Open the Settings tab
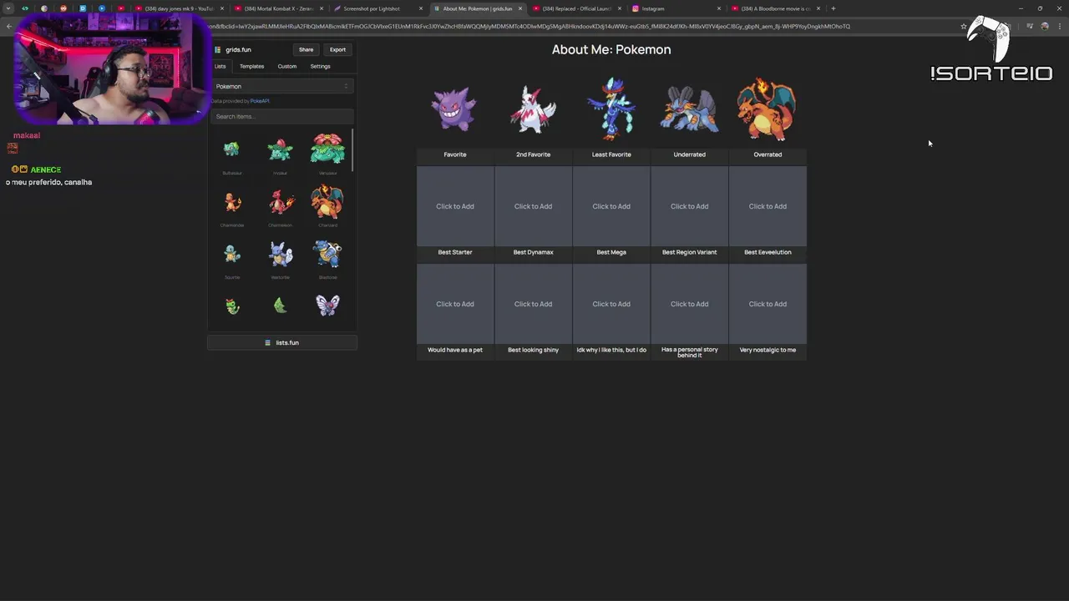Viewport: 1069px width, 601px height. pyautogui.click(x=320, y=66)
